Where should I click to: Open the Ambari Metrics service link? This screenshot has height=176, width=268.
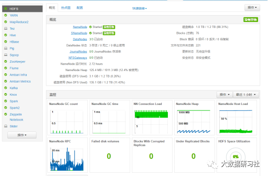pos(20,81)
